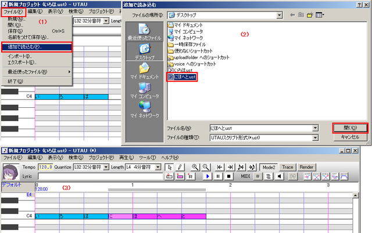Click the third crossfade envelope icon
This screenshot has width=372, height=233.
[325, 176]
